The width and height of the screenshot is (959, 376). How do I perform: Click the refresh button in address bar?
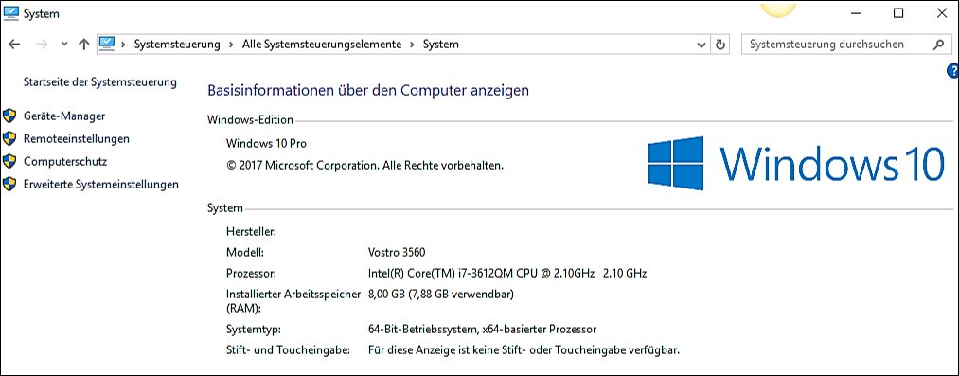720,44
